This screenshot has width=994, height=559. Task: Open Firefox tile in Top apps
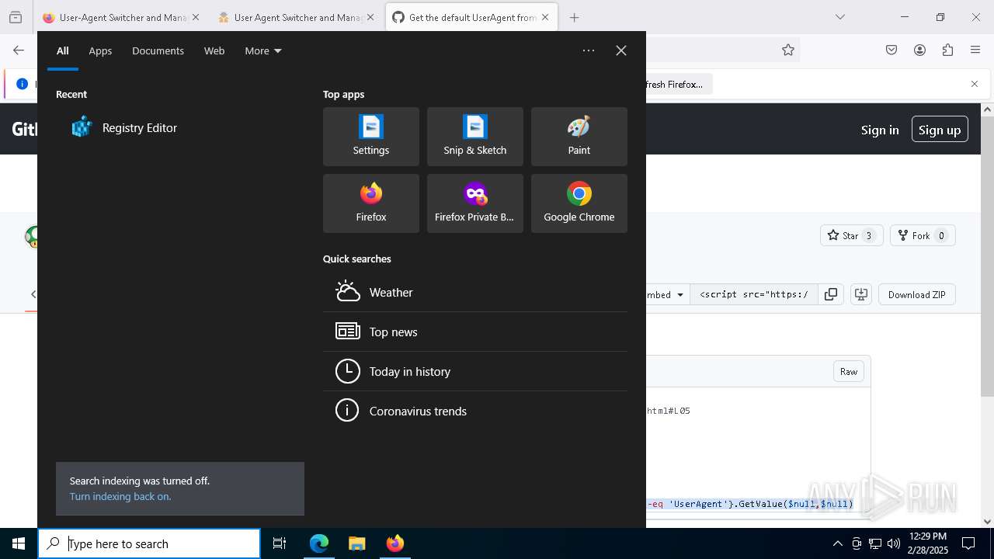[x=371, y=203]
